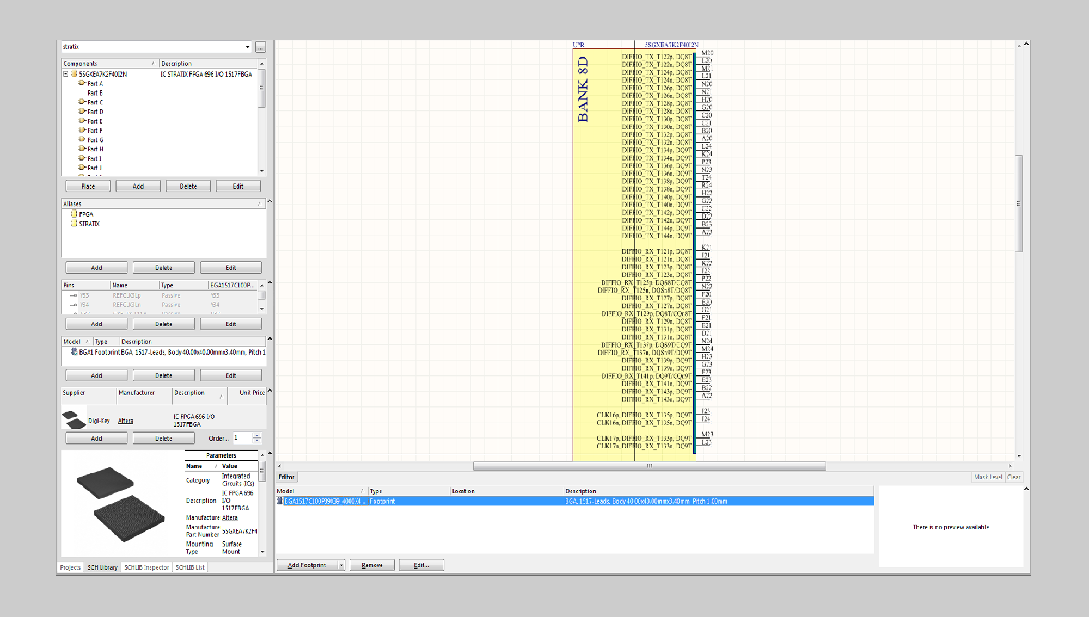Click the Add component button
The image size is (1089, 617).
coord(138,186)
